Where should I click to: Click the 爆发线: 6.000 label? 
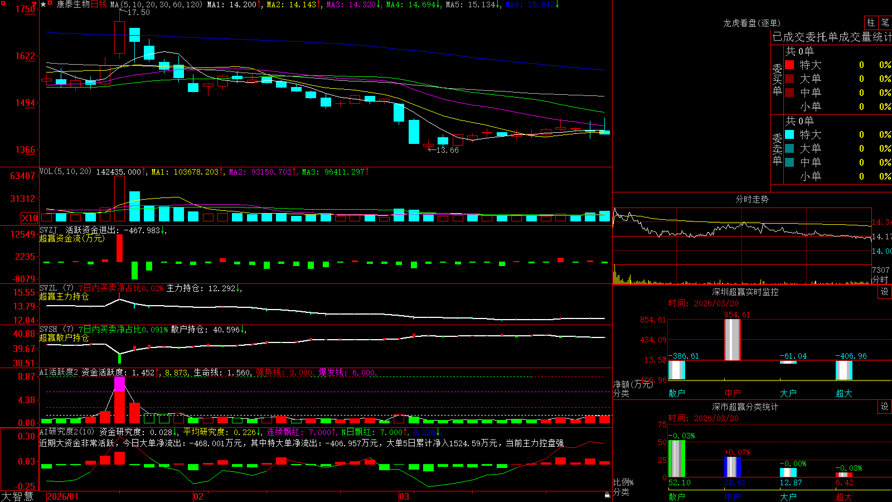point(347,372)
